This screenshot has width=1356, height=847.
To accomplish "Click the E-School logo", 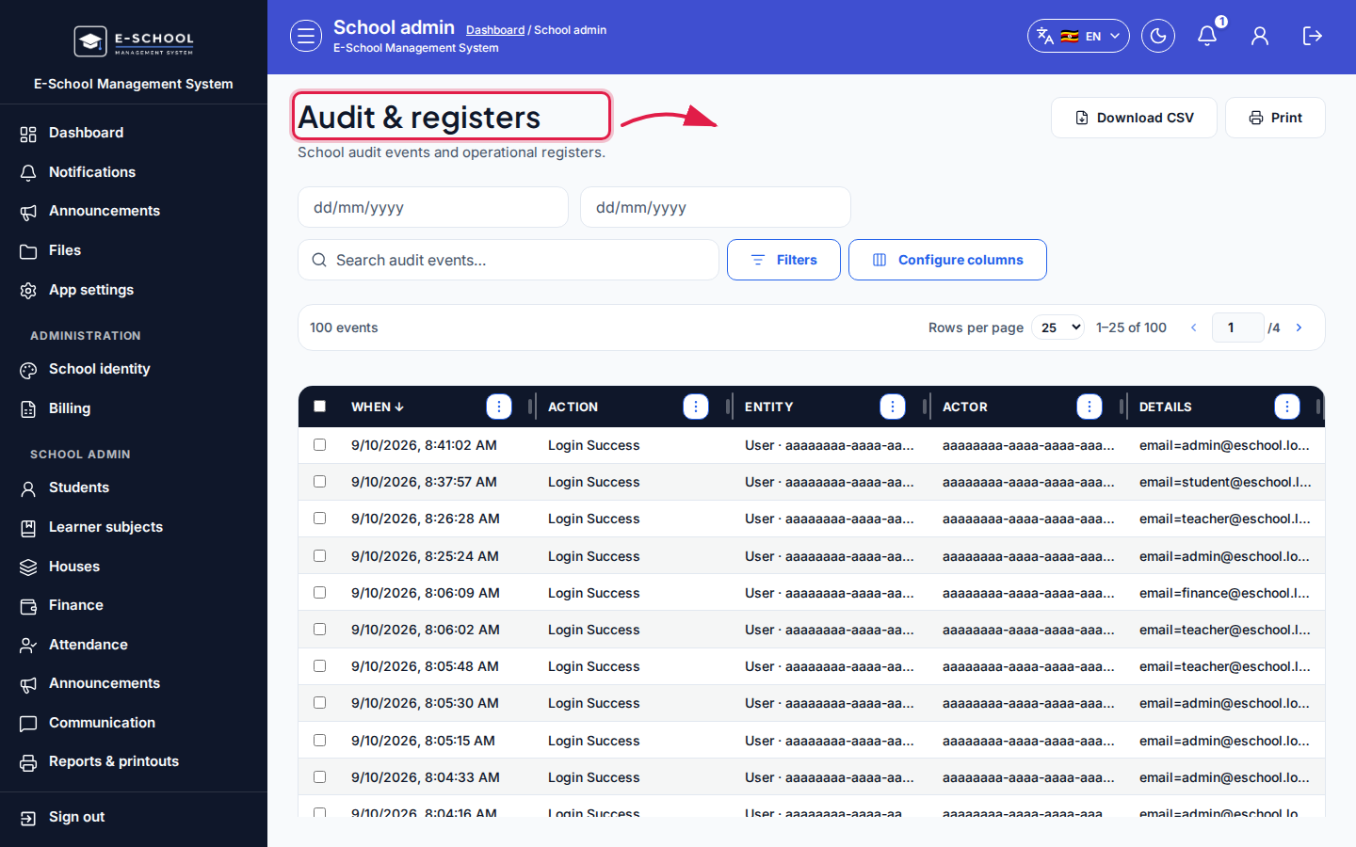I will 134,41.
